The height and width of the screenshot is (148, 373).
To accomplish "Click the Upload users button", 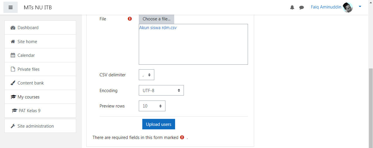I will pos(159,124).
